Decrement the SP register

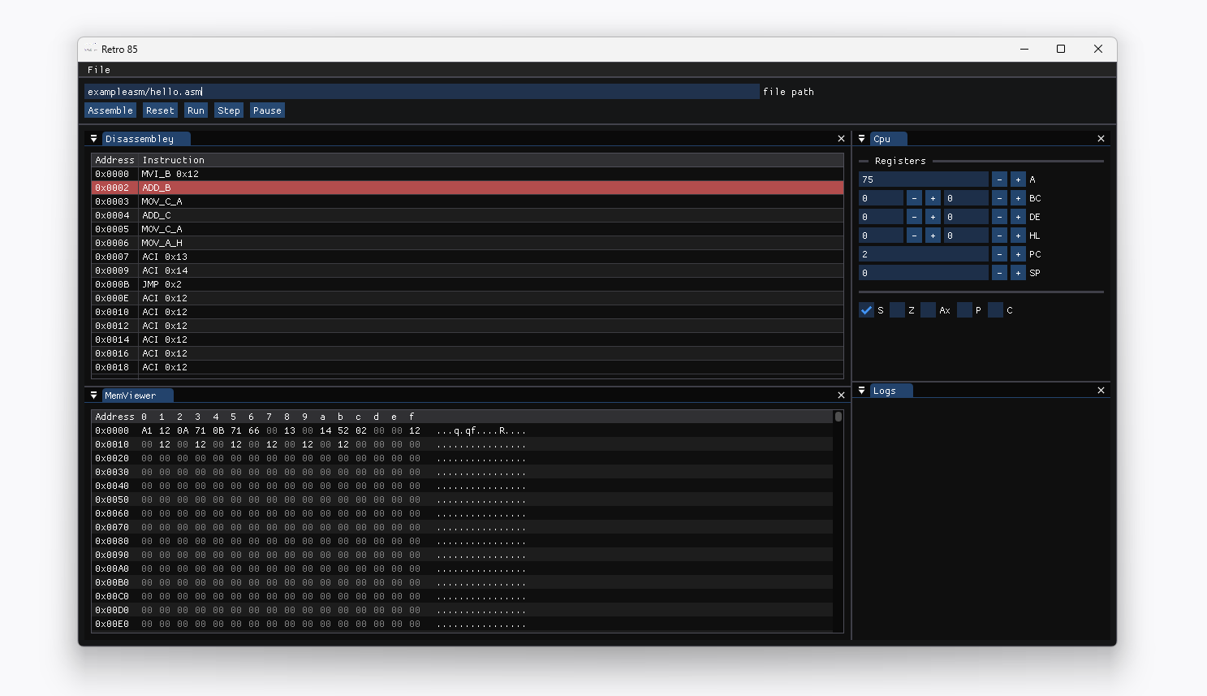[999, 273]
